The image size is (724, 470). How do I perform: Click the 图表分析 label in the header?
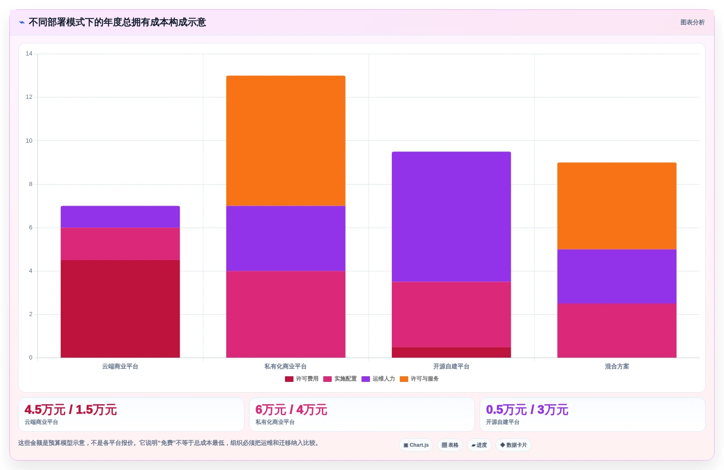pos(692,22)
